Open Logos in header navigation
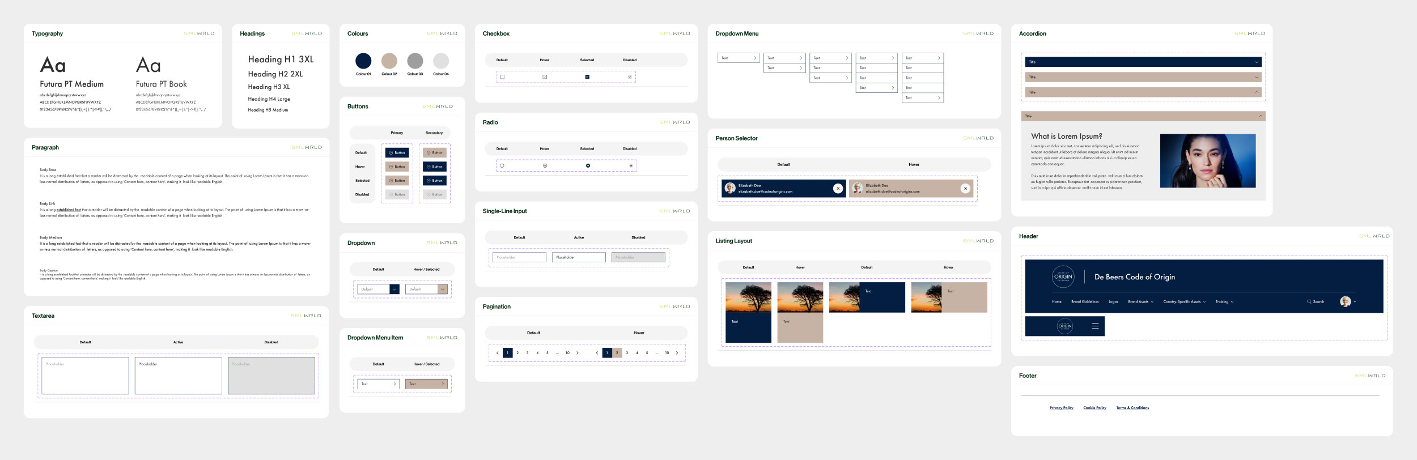 (x=1113, y=302)
